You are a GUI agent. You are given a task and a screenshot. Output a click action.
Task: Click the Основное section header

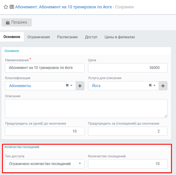click(x=12, y=51)
